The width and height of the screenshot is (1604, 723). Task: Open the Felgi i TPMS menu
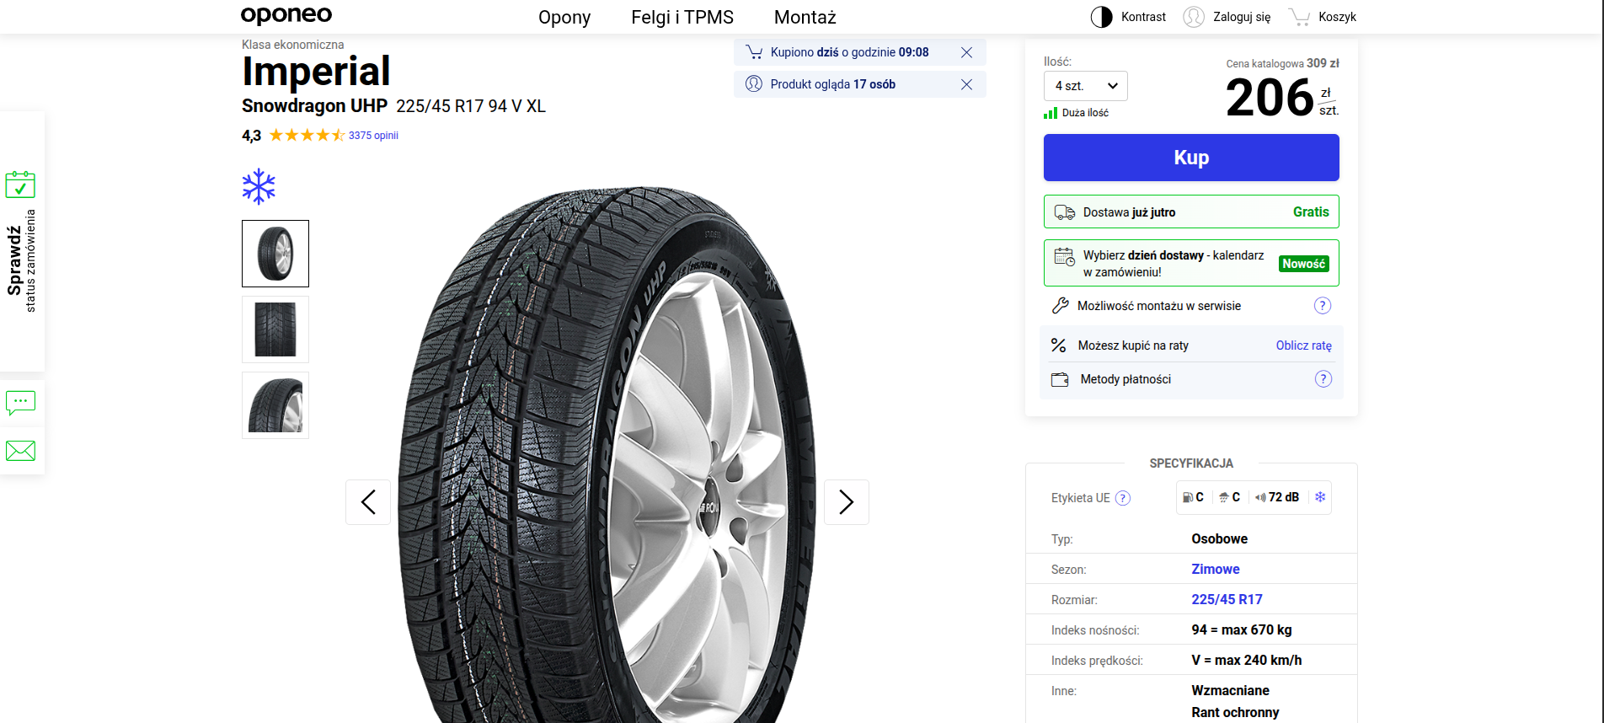(x=682, y=18)
